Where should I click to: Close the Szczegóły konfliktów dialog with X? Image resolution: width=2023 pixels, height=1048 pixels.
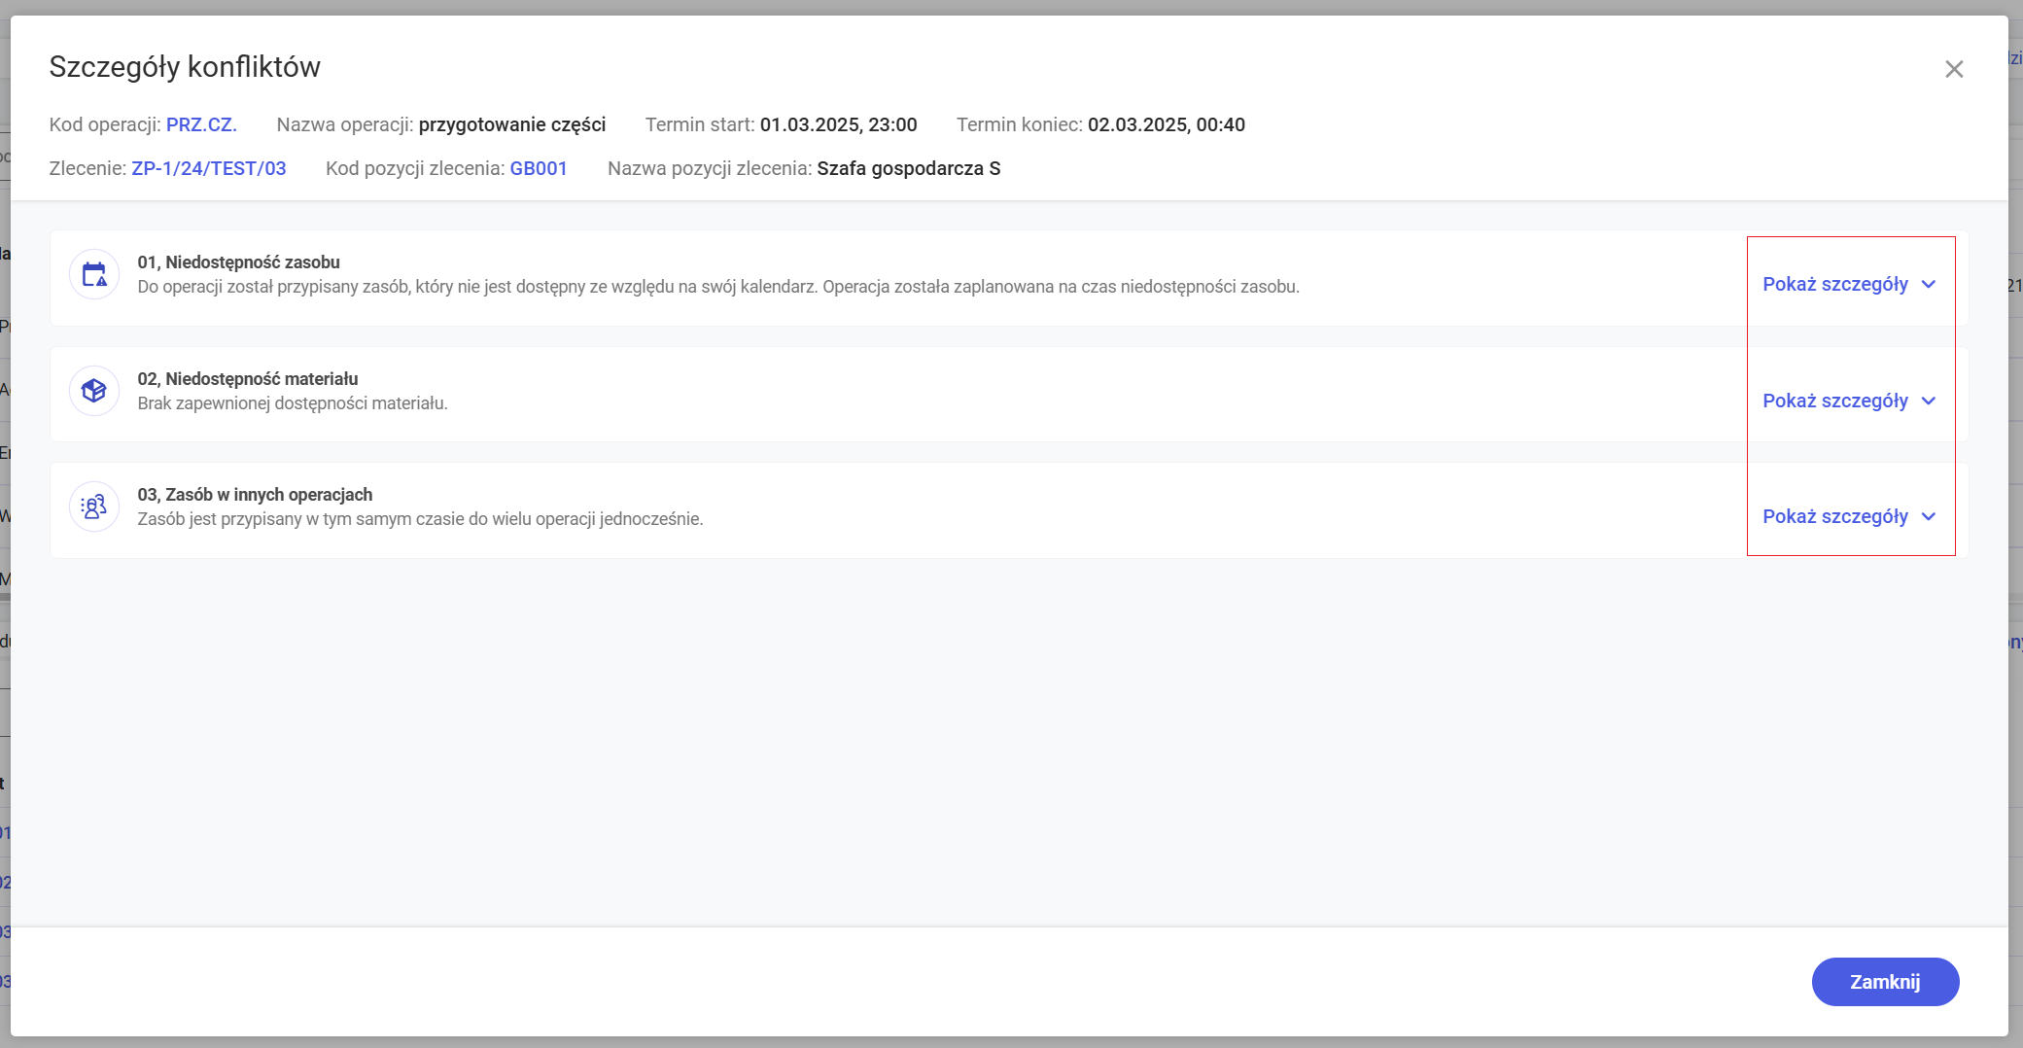point(1954,69)
